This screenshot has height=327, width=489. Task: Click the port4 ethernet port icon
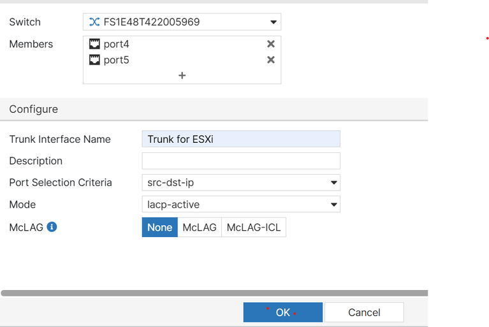point(95,44)
